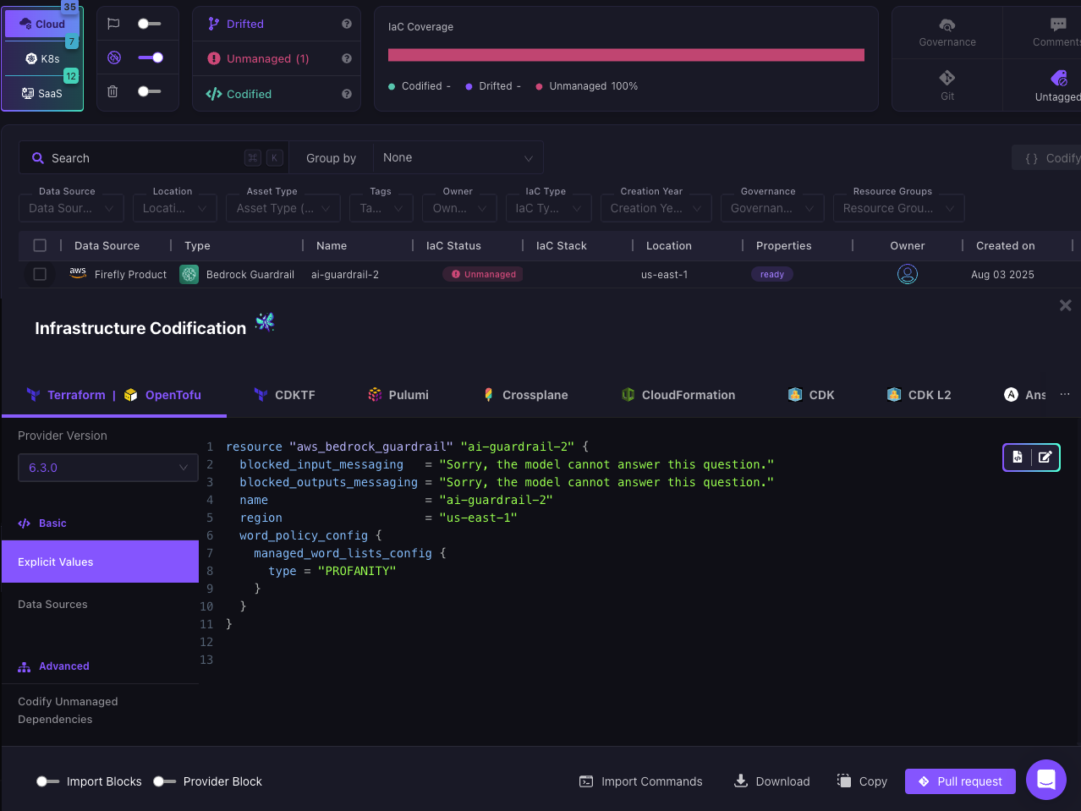The height and width of the screenshot is (811, 1081).
Task: Open the Resource Groups filter dropdown
Action: 898,208
